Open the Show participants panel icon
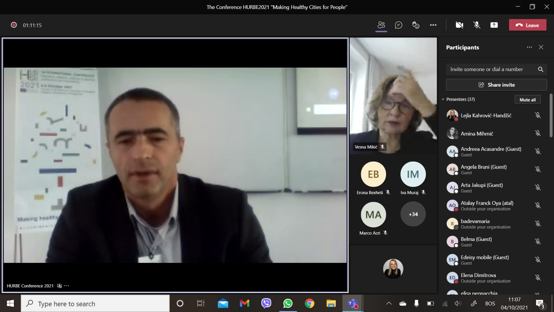 pyautogui.click(x=381, y=25)
